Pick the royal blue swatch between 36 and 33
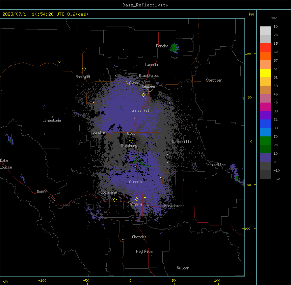This screenshot has height=285, width=291. pyautogui.click(x=265, y=124)
